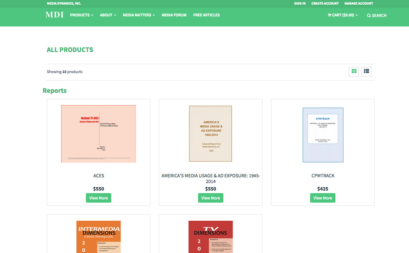Image resolution: width=409 pixels, height=253 pixels.
Task: Open the shopping cart dropdown
Action: 343,15
